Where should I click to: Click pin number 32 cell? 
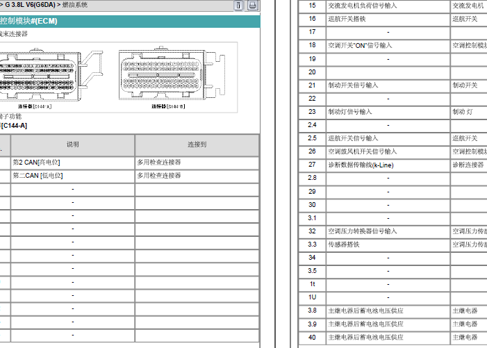click(x=312, y=231)
